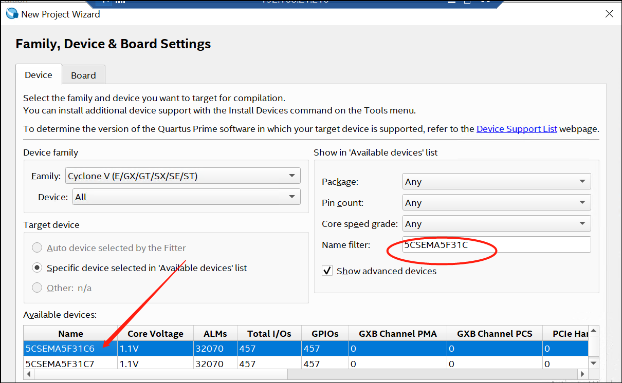622x383 pixels.
Task: Click the GXB Channel PMA column header
Action: [398, 333]
